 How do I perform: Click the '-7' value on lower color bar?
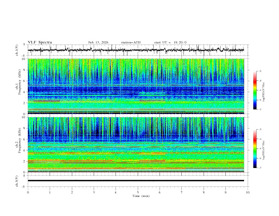coord(260,168)
